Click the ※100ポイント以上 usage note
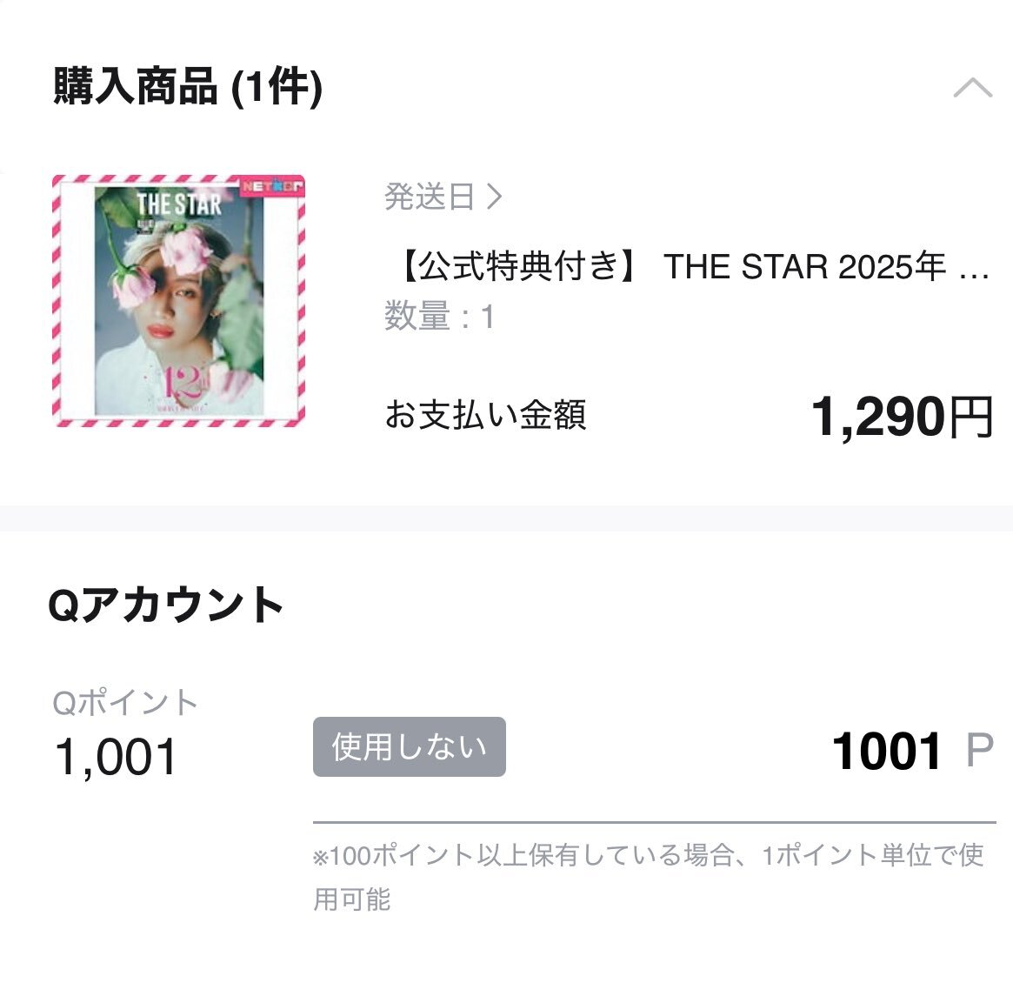 [649, 877]
